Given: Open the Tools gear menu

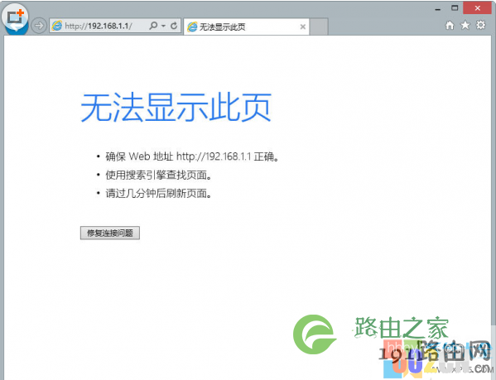Looking at the screenshot, I should (x=481, y=25).
